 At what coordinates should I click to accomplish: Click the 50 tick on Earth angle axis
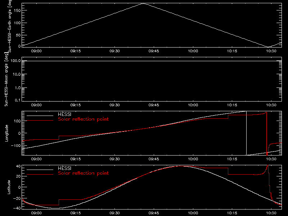coord(18,35)
